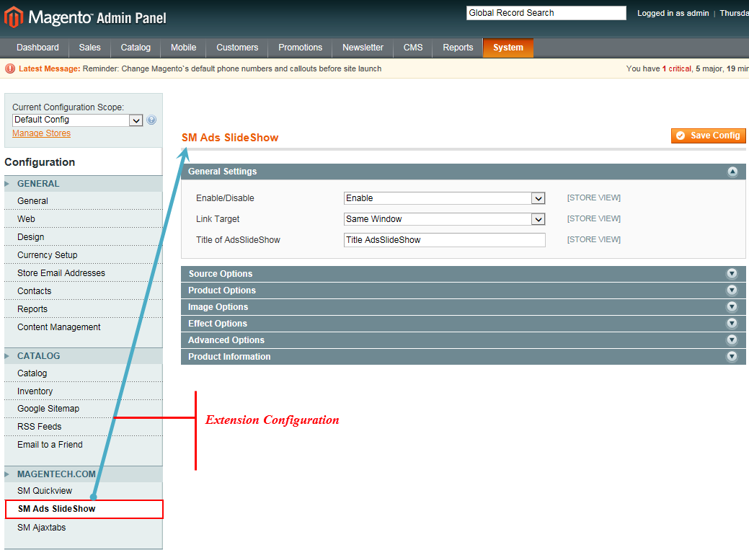Open Content Management in sidebar
749x550 pixels.
pos(83,327)
